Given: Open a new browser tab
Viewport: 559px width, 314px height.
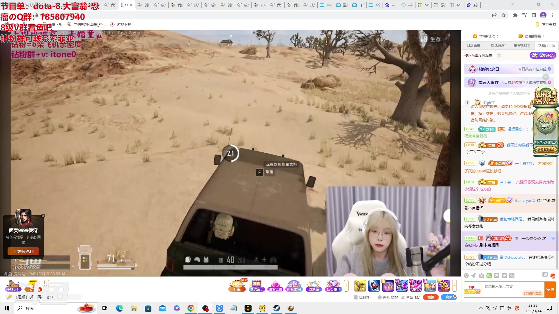Looking at the screenshot, I should (x=487, y=5).
